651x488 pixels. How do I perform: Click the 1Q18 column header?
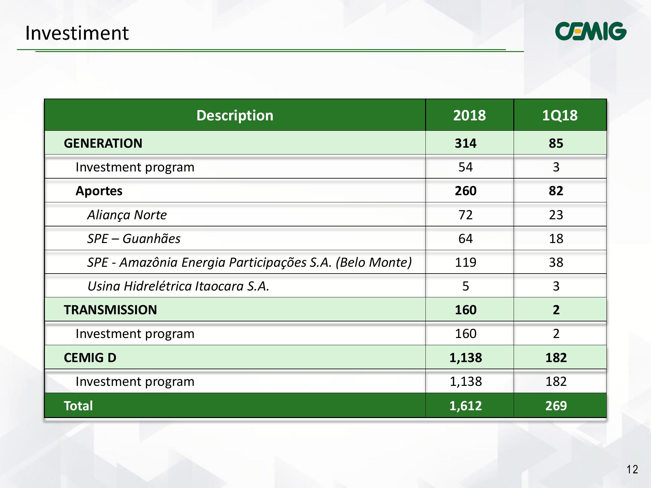tap(560, 115)
